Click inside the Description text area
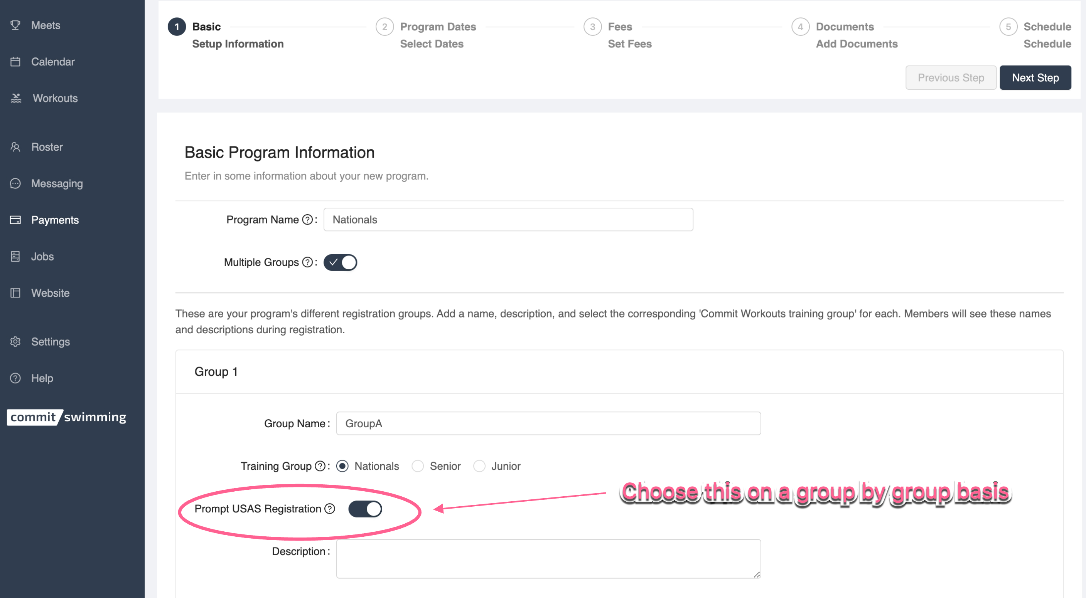The height and width of the screenshot is (598, 1086). [548, 558]
